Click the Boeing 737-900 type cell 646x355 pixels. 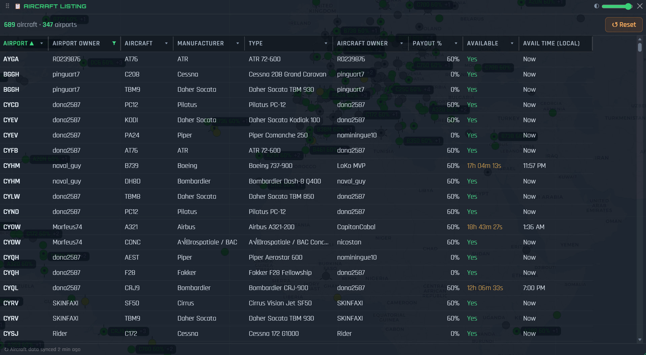click(x=271, y=166)
